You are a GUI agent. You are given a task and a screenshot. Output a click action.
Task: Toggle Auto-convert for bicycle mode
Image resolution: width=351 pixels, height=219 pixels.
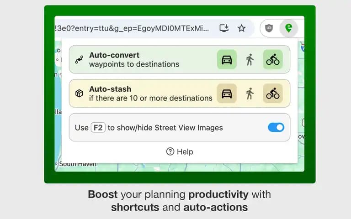coord(273,60)
